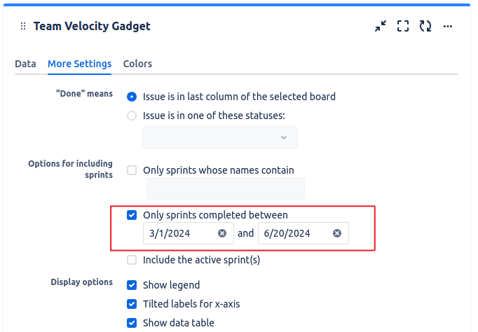Open the statuses dropdown list
Screen dimensions: 478x332
(220, 137)
